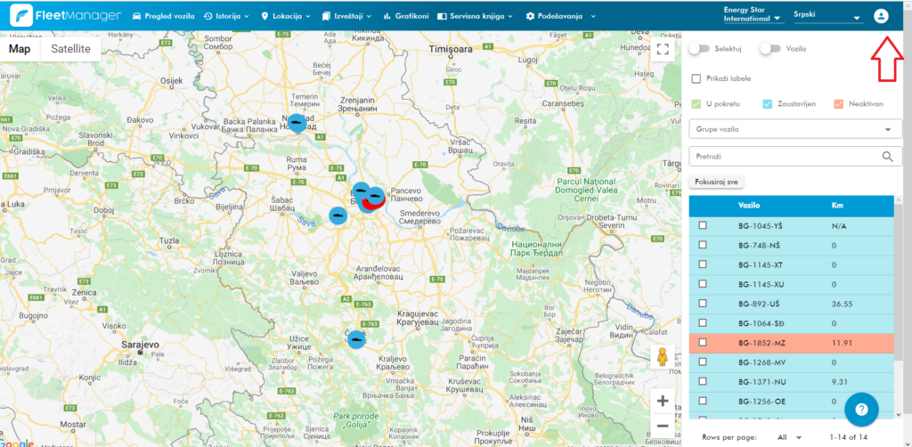Turn on the Vozila toggle

pos(769,49)
